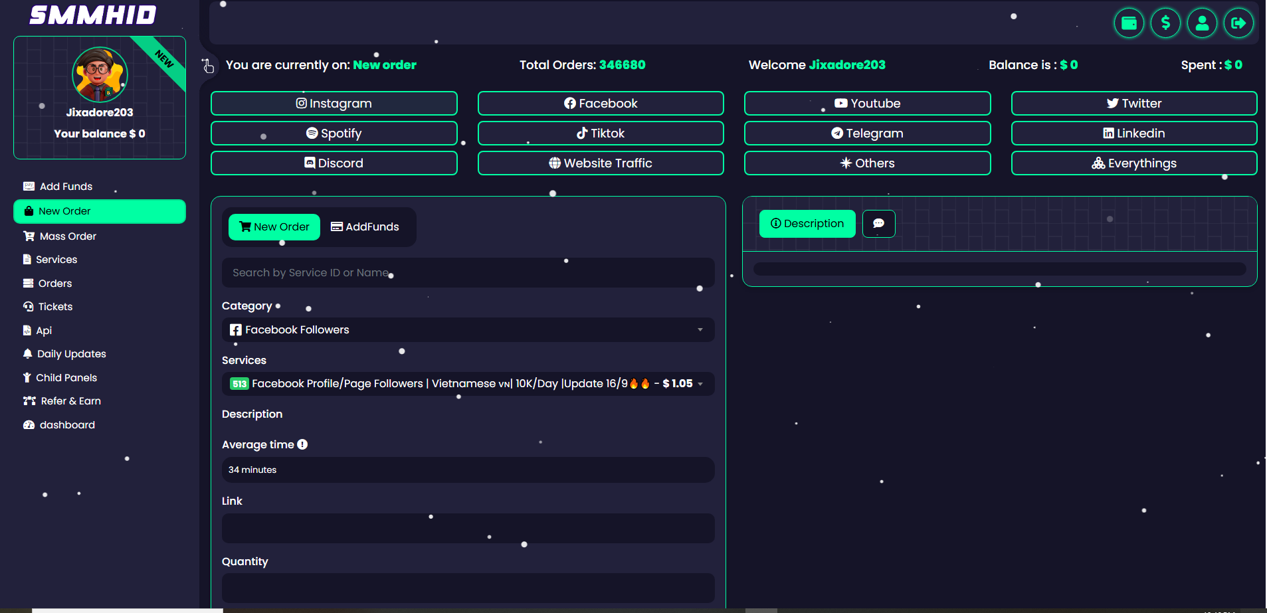Click the Total Orders count 346680

pos(623,65)
